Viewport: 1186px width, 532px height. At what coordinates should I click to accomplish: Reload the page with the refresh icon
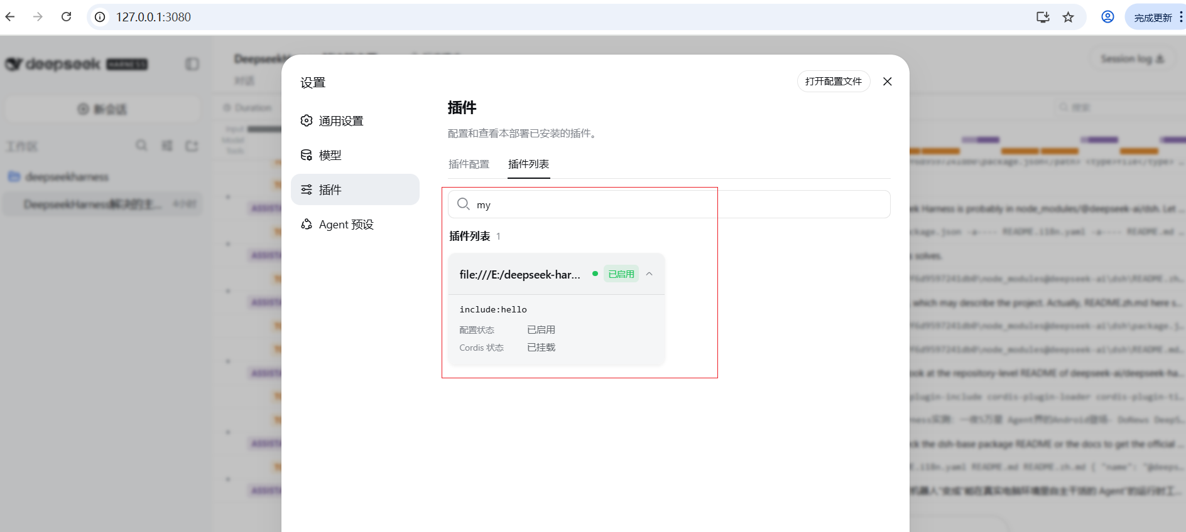point(66,17)
